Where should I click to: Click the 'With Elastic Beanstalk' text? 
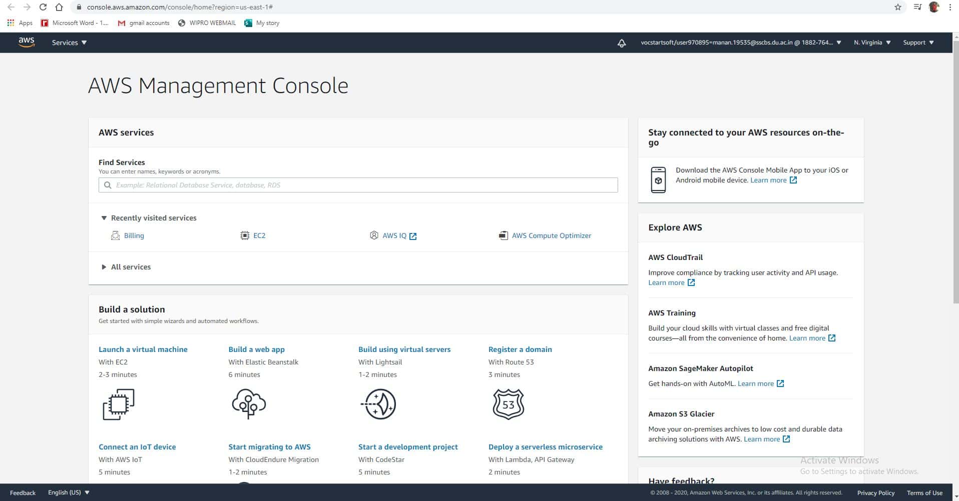263,362
